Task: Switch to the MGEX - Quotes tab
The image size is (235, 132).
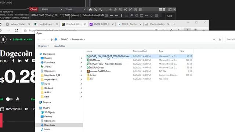Action: pos(129,24)
